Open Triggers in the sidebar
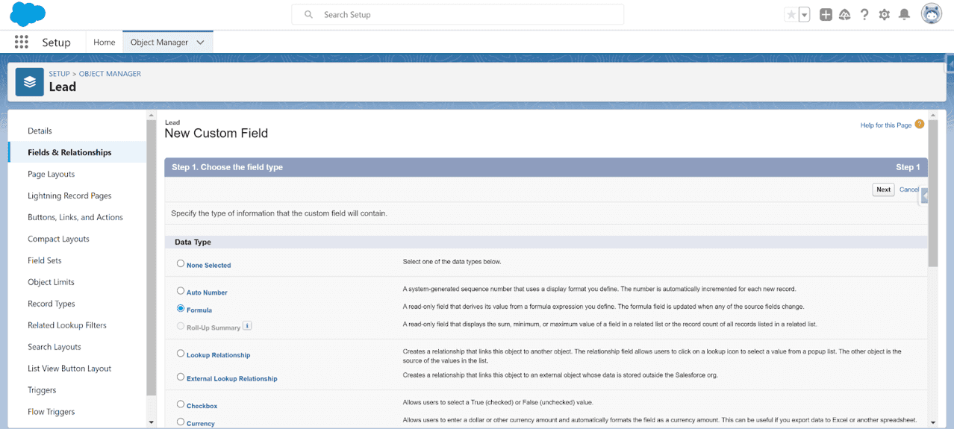This screenshot has width=954, height=429. pyautogui.click(x=42, y=390)
